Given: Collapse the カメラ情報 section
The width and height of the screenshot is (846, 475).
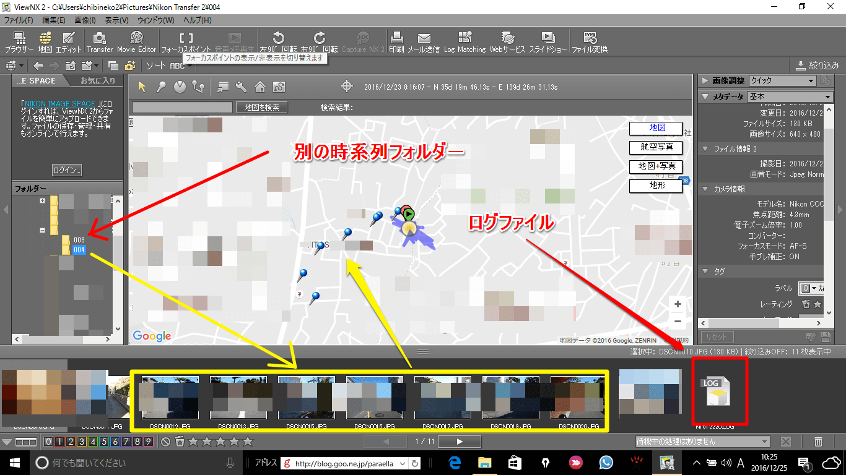Looking at the screenshot, I should pyautogui.click(x=705, y=189).
